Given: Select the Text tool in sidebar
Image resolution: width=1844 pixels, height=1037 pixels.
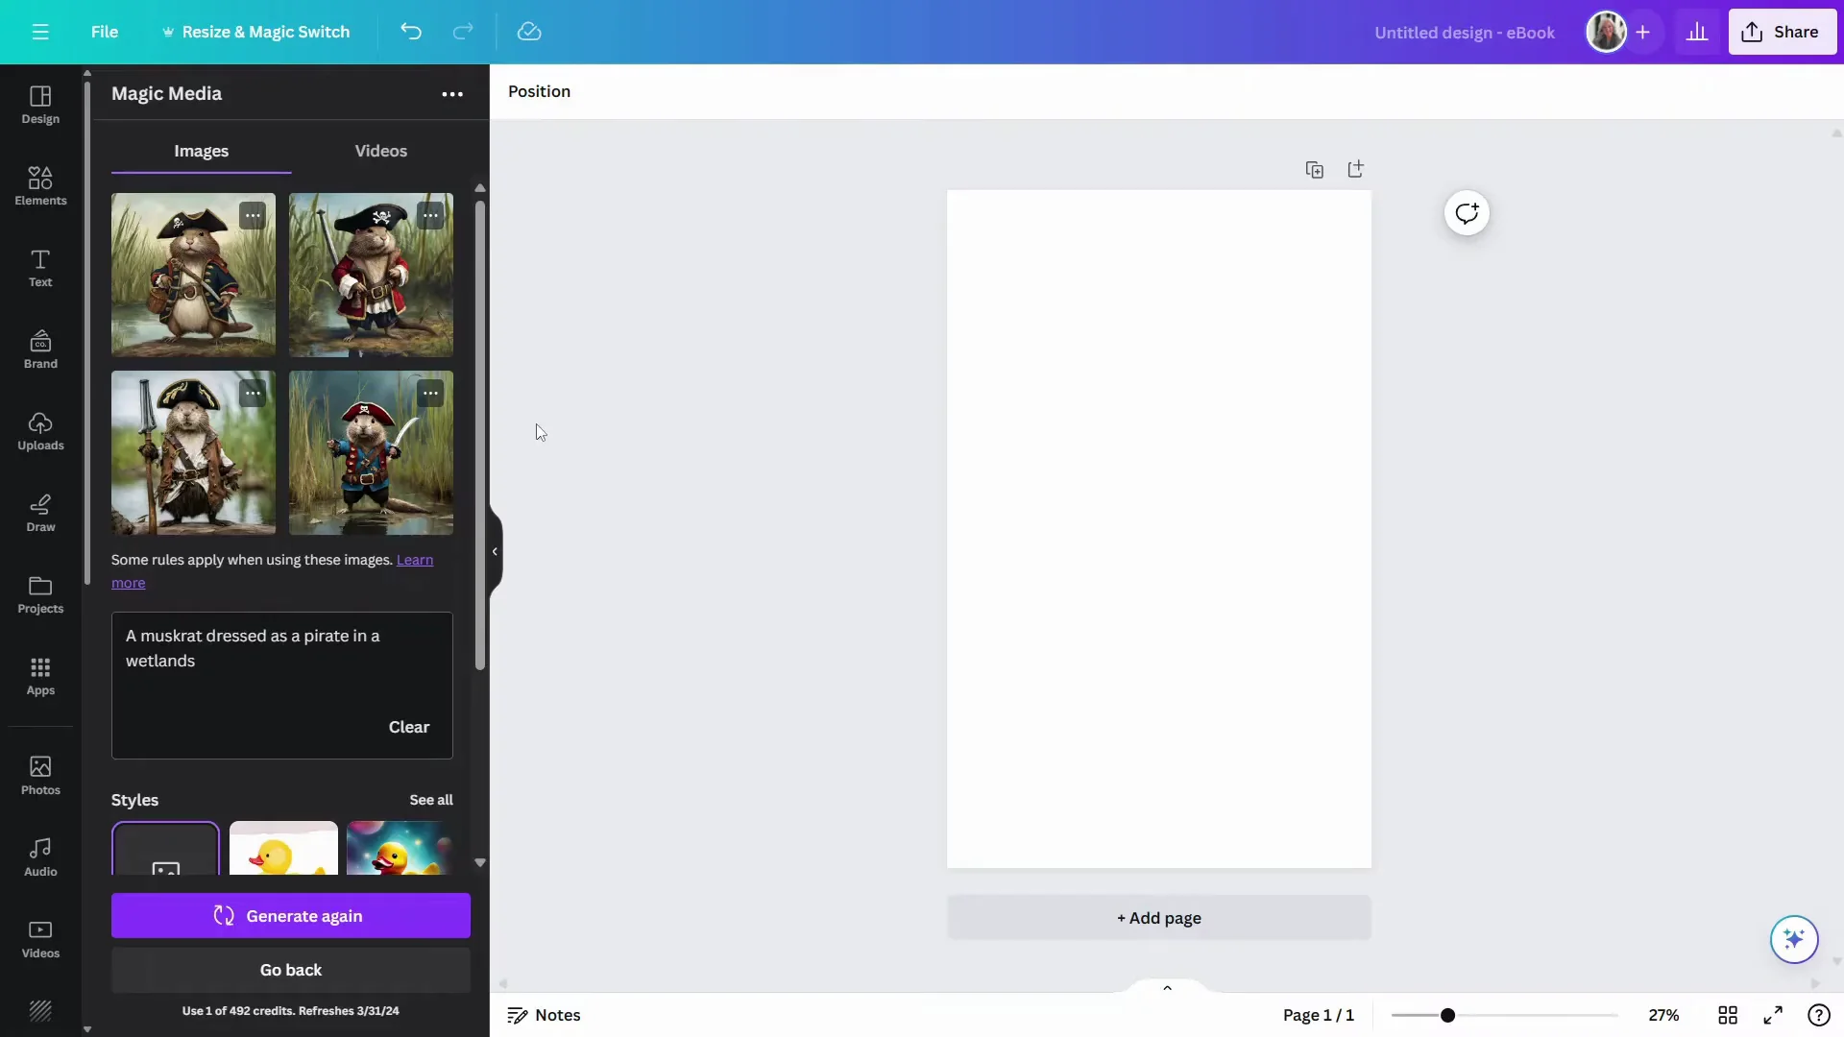Looking at the screenshot, I should click(39, 268).
